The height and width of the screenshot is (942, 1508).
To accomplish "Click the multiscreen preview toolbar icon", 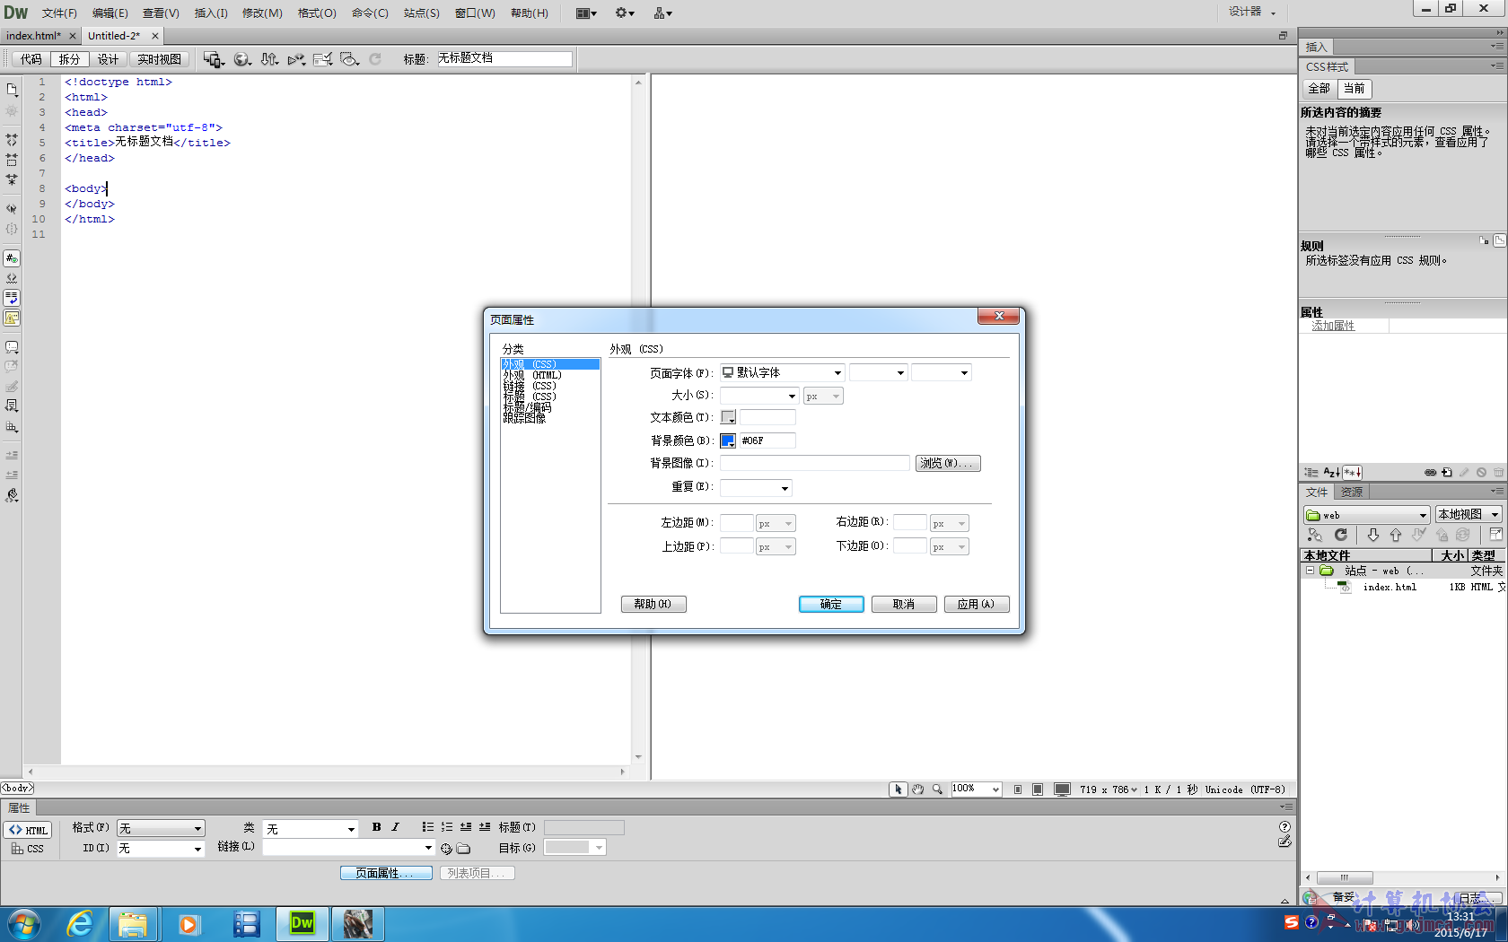I will tap(214, 59).
